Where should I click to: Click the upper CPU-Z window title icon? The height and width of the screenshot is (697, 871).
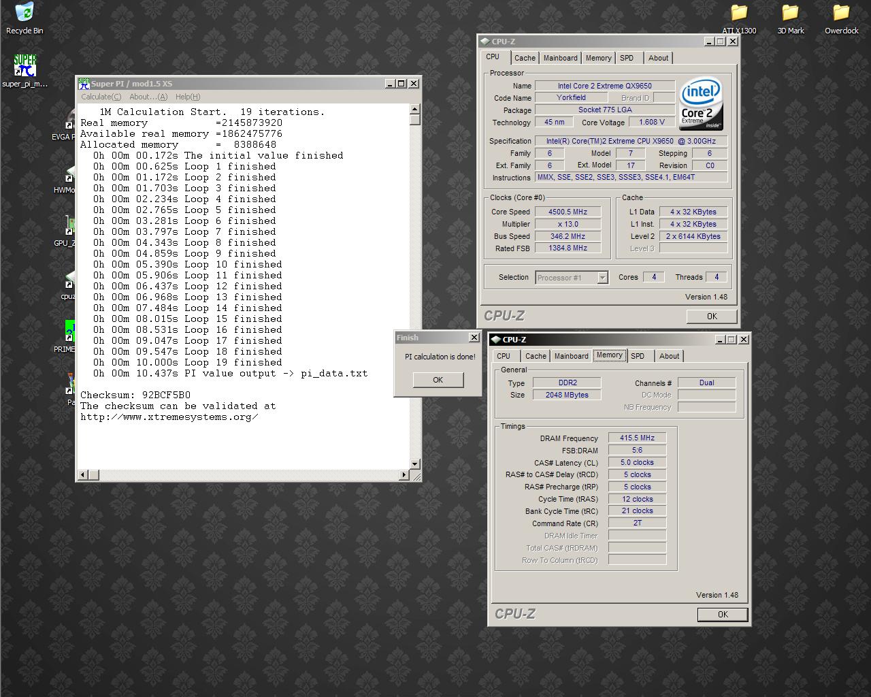click(x=485, y=42)
